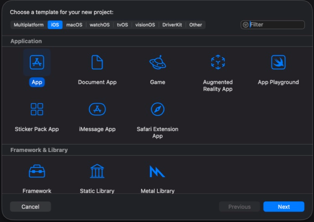
Task: Click the Metal Library label
Action: pos(158,191)
